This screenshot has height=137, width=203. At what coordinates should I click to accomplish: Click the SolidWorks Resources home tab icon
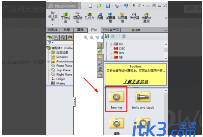point(100,45)
